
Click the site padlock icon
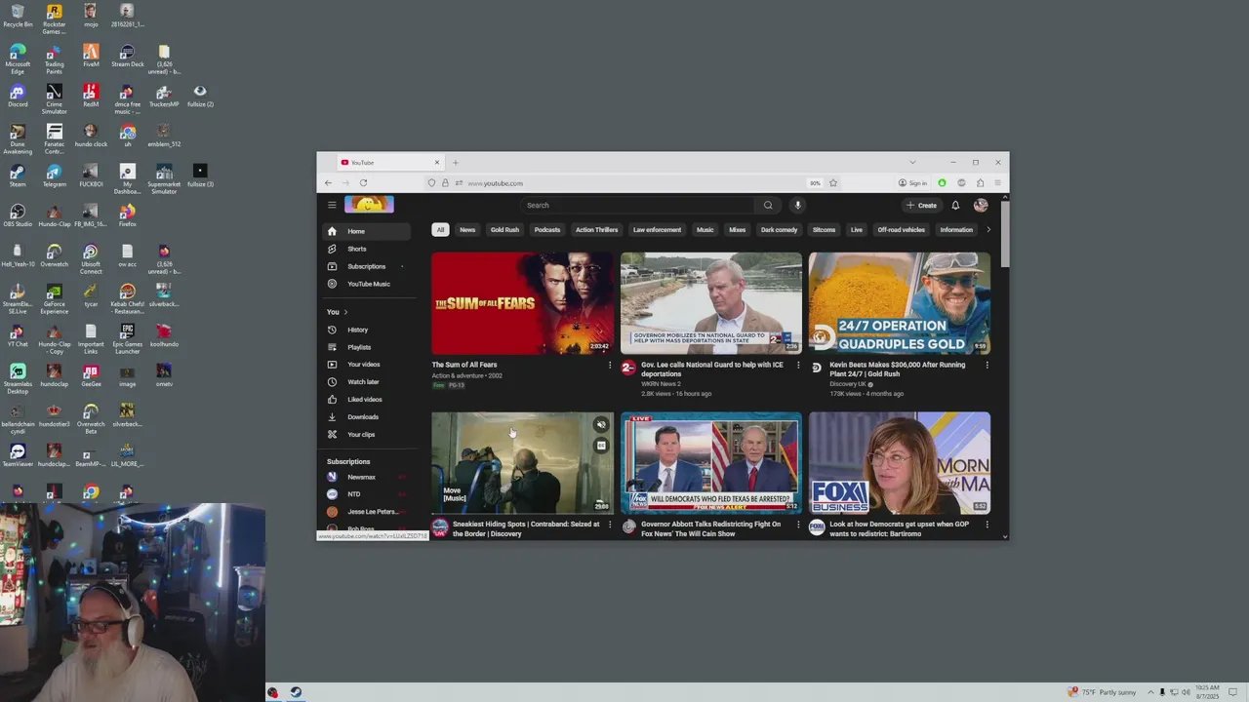[x=445, y=183]
